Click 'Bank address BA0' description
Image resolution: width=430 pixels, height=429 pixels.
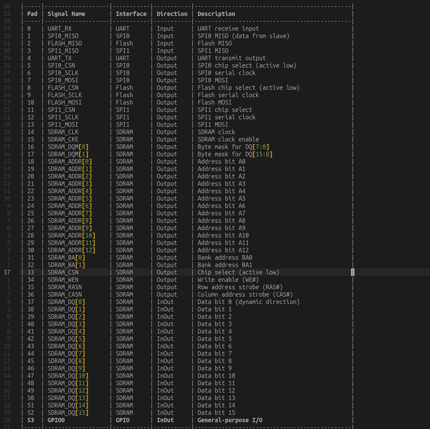click(x=225, y=258)
